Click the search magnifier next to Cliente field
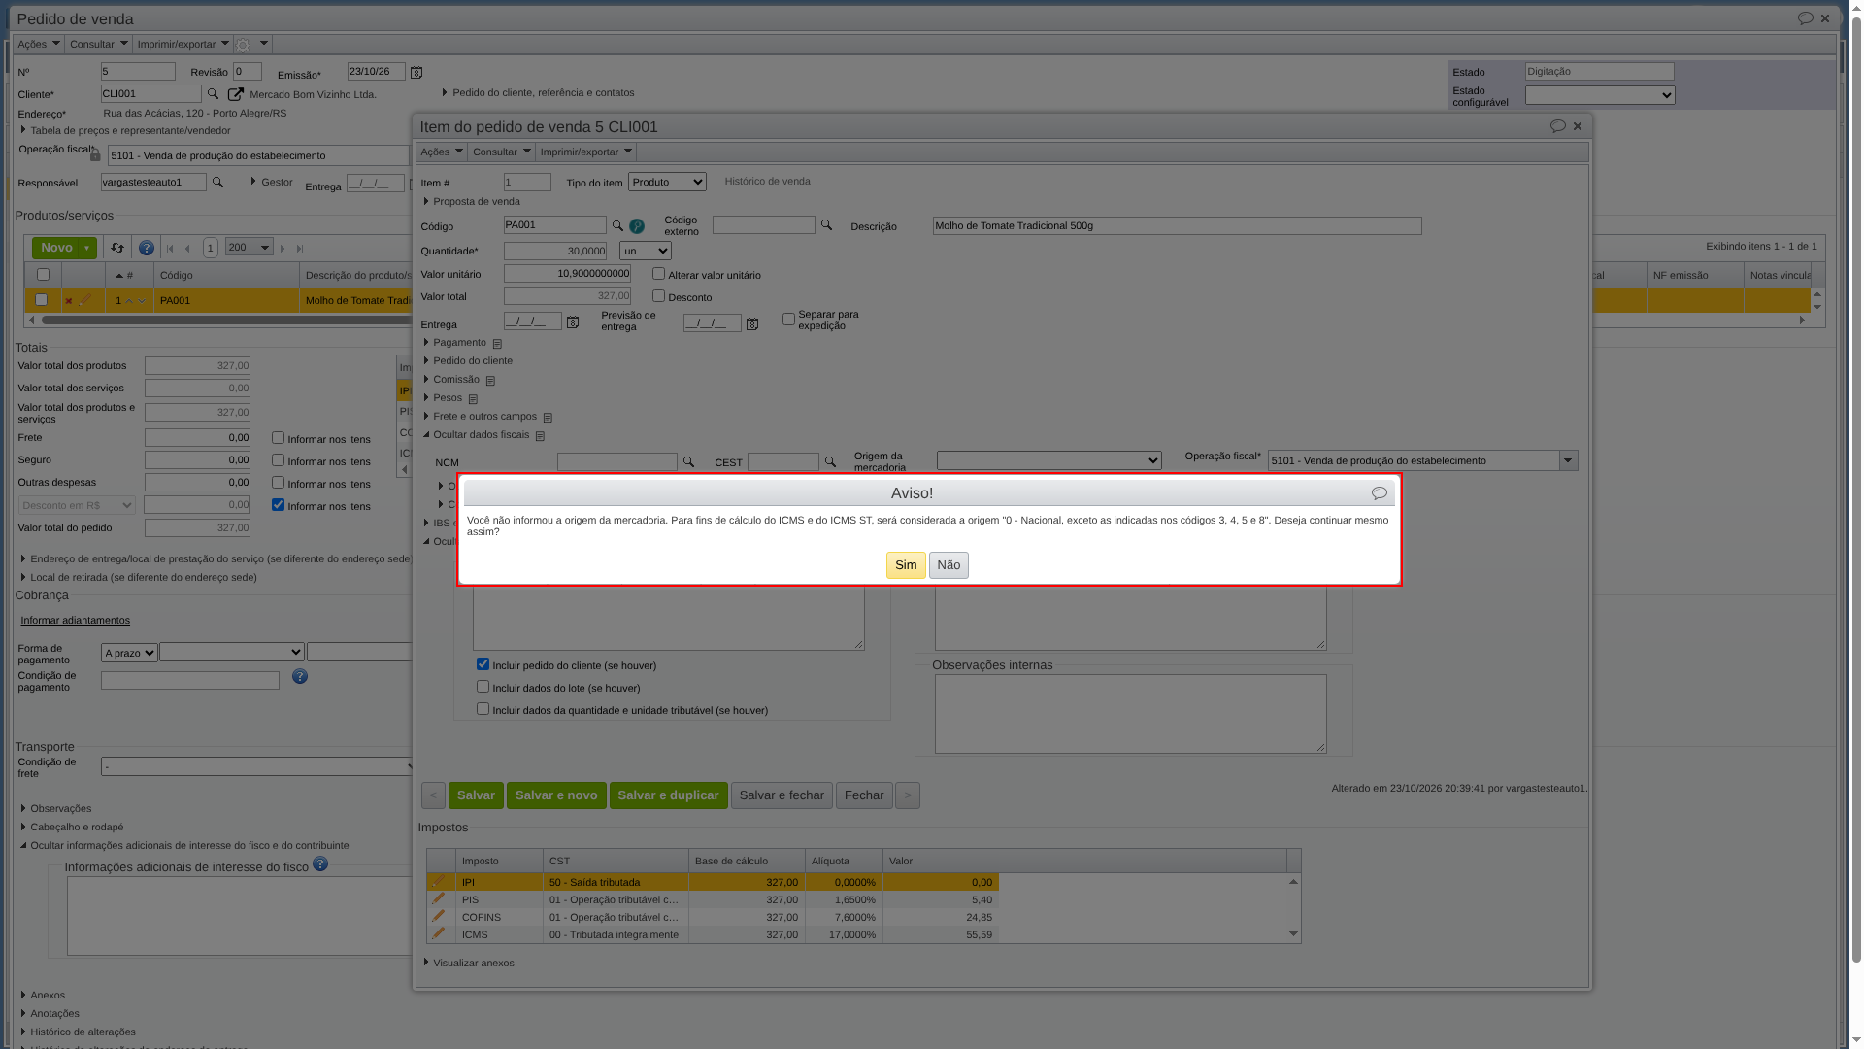The width and height of the screenshot is (1864, 1049). pos(213,94)
